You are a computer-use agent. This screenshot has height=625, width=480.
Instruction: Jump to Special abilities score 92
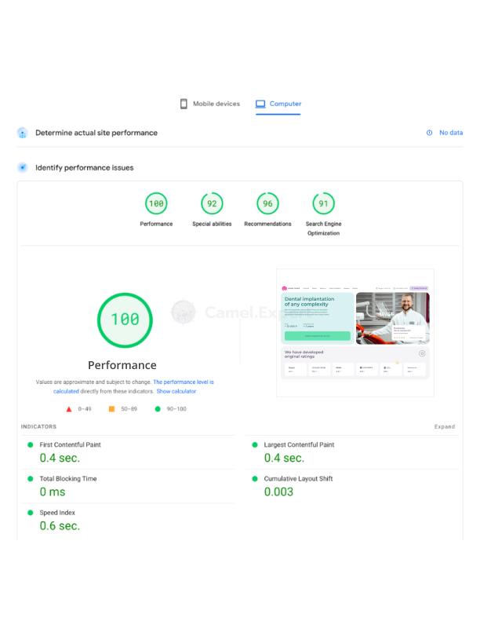coord(211,204)
